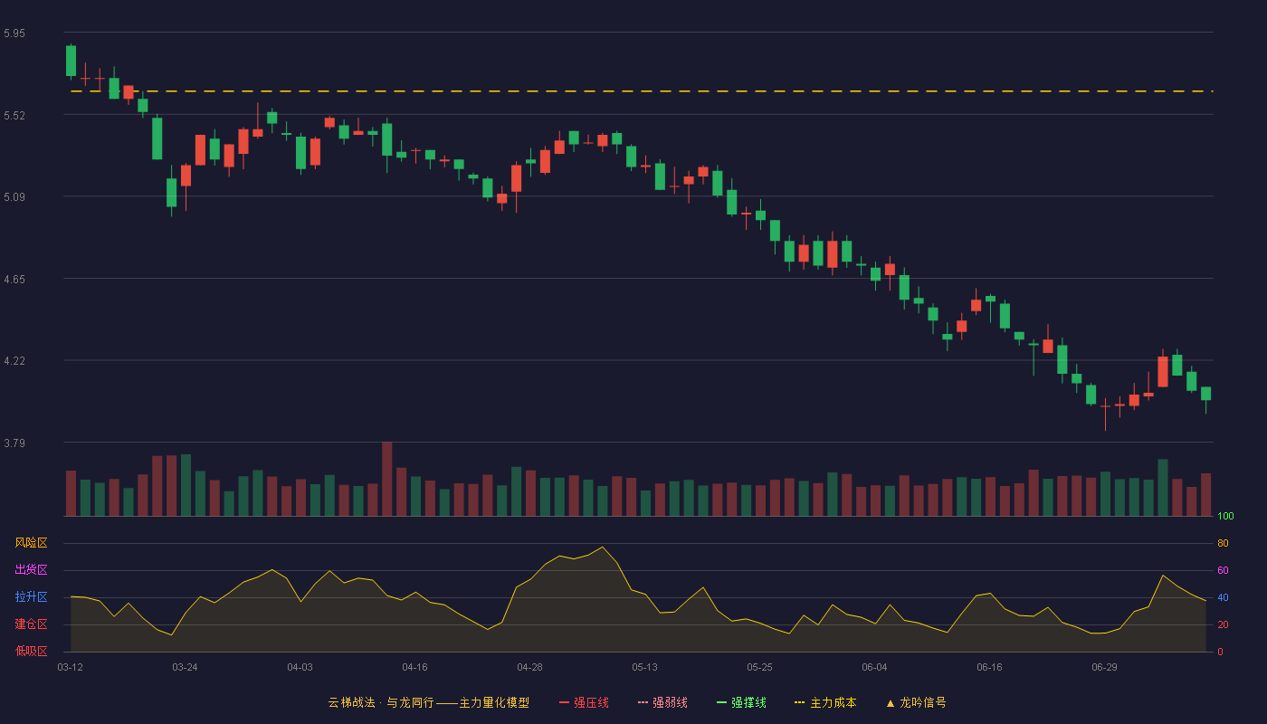Click the yellow dashed 主力成本 line on the chart
The width and height of the screenshot is (1267, 724).
click(641, 91)
